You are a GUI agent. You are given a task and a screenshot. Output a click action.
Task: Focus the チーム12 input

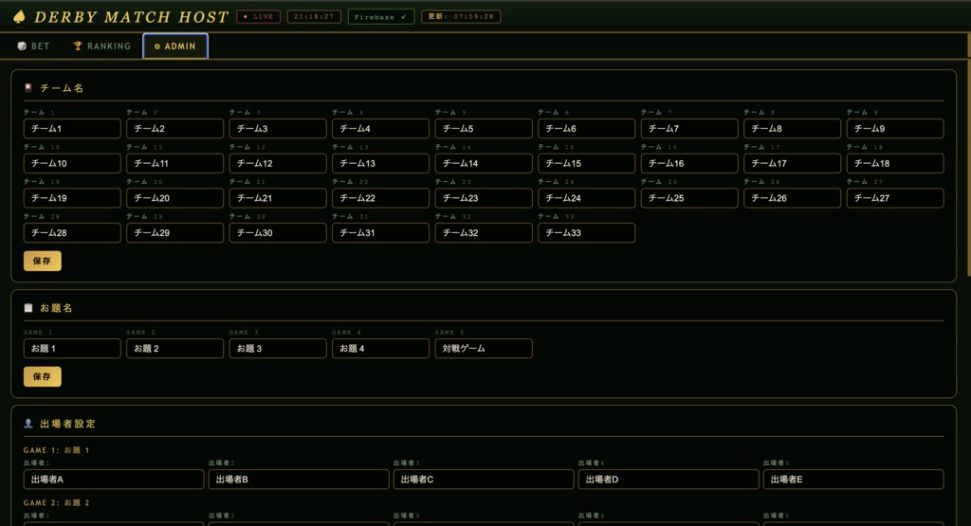click(x=278, y=163)
